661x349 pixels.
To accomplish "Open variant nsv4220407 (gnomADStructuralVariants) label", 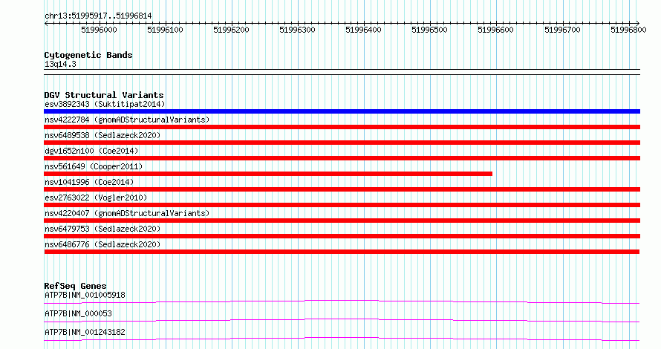I will [127, 213].
